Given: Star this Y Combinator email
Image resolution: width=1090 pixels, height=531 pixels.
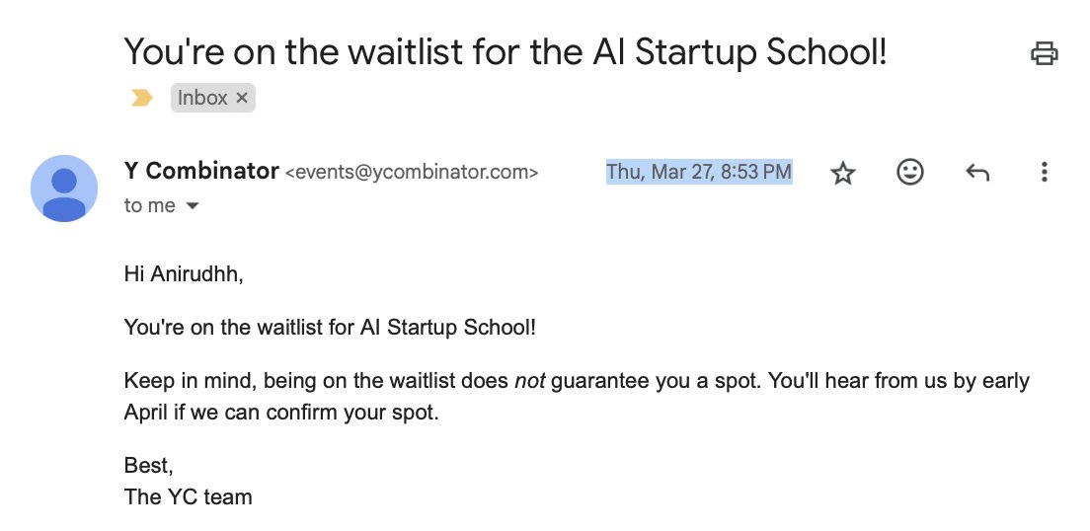Looking at the screenshot, I should click(x=842, y=173).
